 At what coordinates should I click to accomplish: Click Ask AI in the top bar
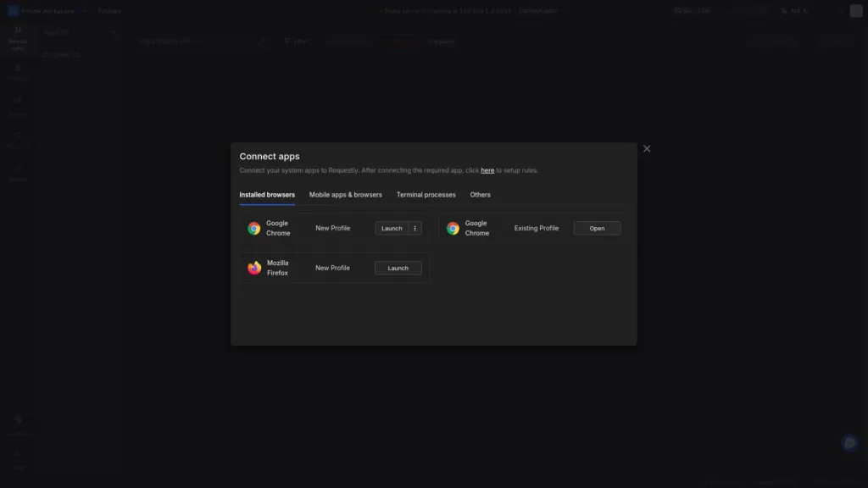pyautogui.click(x=793, y=11)
